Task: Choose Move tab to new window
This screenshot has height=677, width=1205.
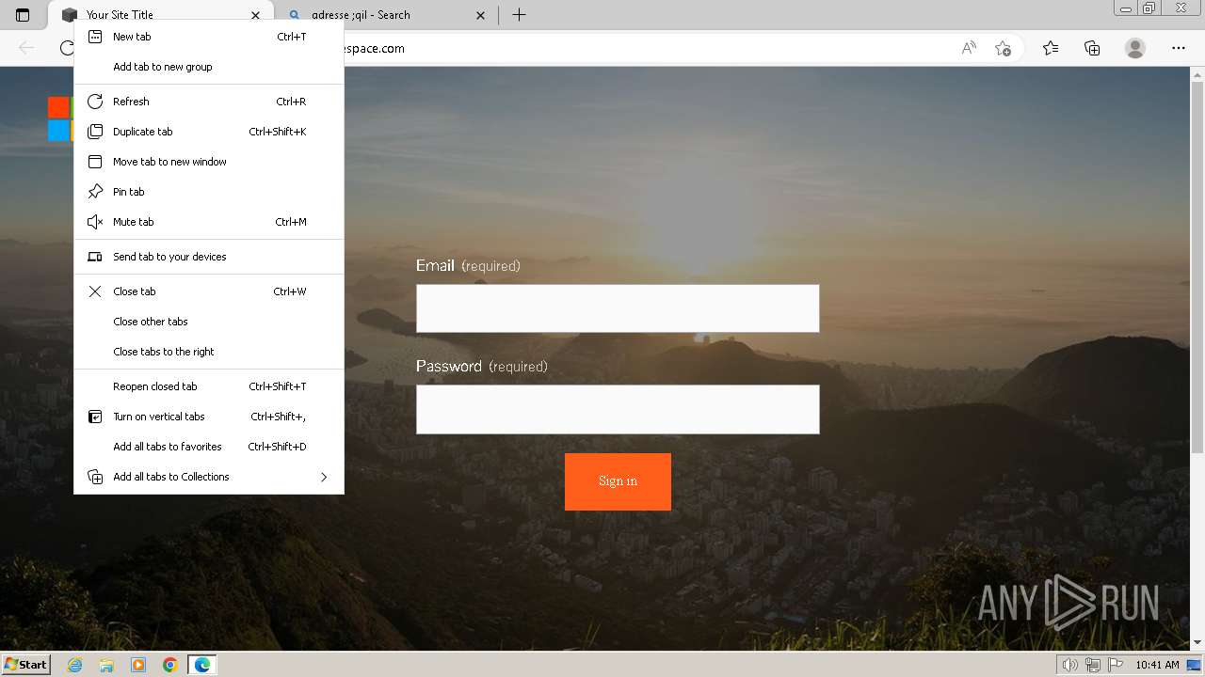Action: point(209,162)
